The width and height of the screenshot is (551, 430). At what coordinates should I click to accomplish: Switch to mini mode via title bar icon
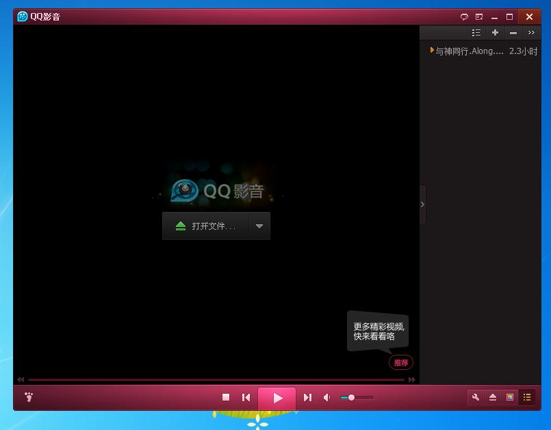479,17
